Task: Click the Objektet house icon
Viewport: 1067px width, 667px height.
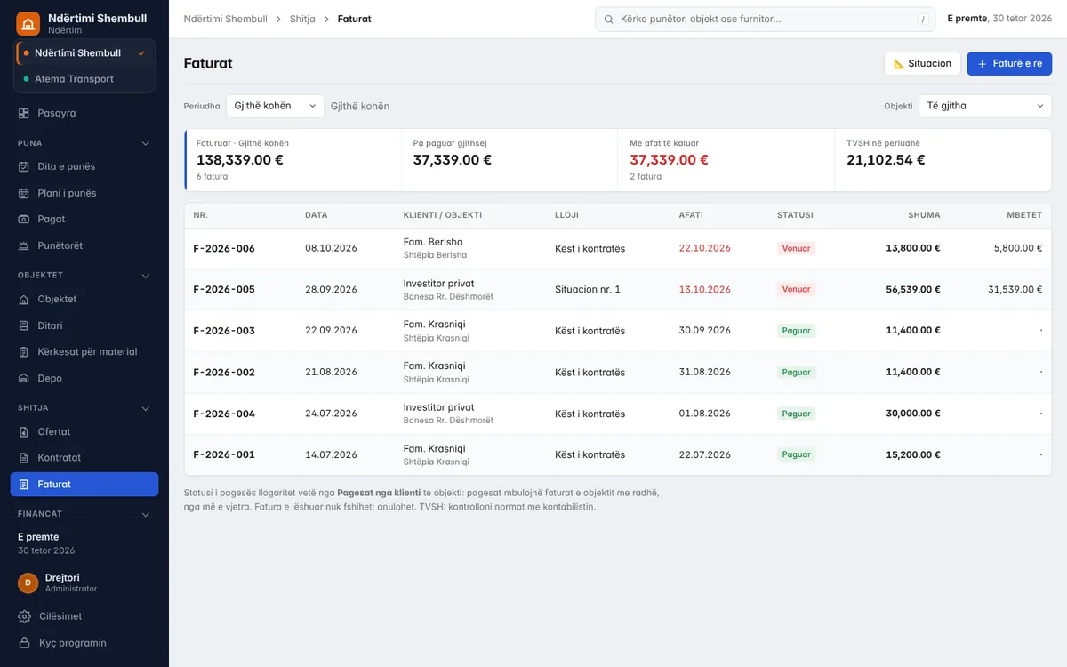Action: click(x=24, y=299)
